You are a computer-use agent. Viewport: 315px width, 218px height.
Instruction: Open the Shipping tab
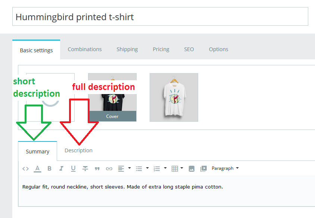(x=127, y=49)
